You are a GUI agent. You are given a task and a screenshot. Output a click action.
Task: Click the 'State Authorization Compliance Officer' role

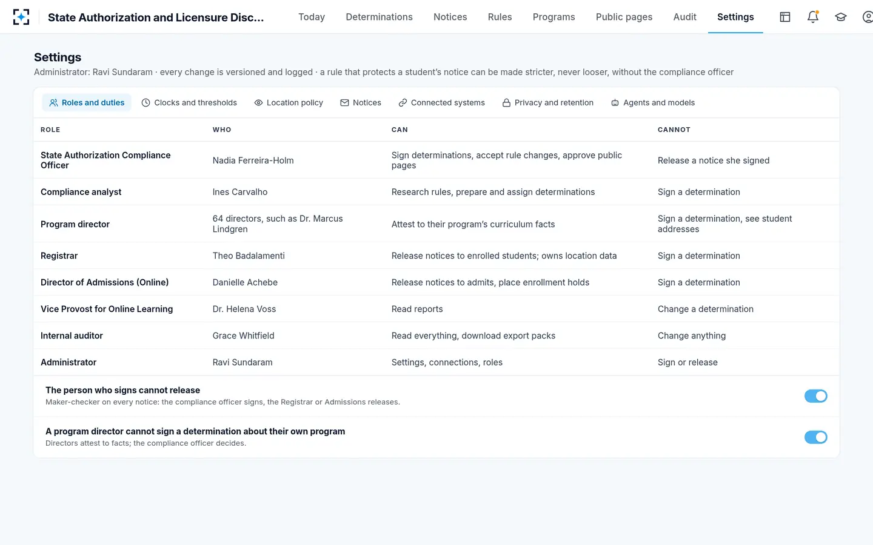(x=105, y=160)
